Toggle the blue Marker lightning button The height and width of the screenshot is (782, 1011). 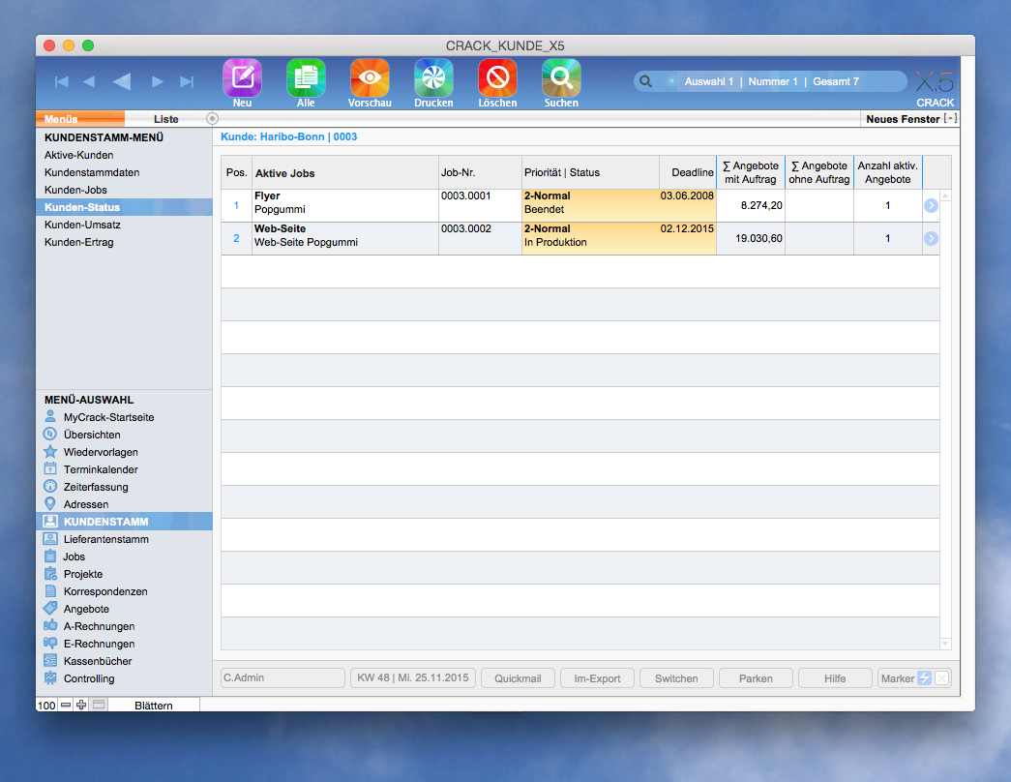tap(925, 678)
